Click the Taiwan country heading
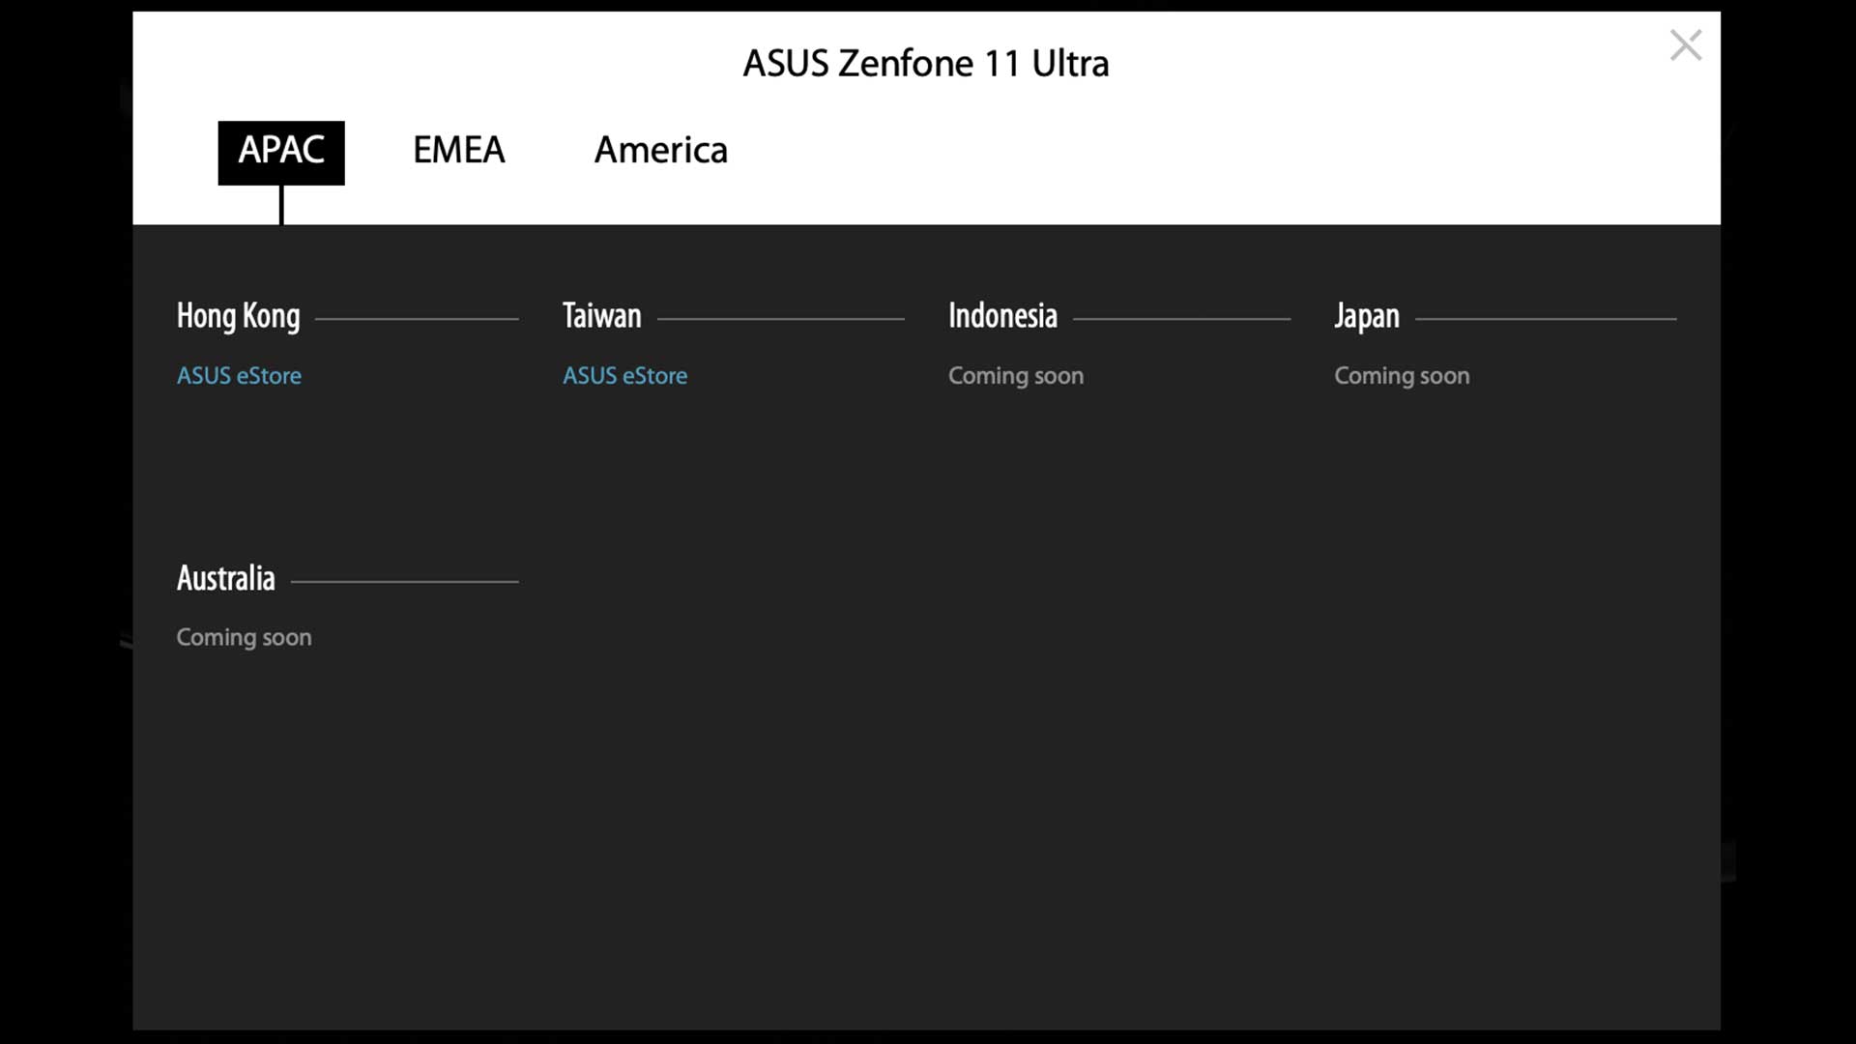 [601, 316]
